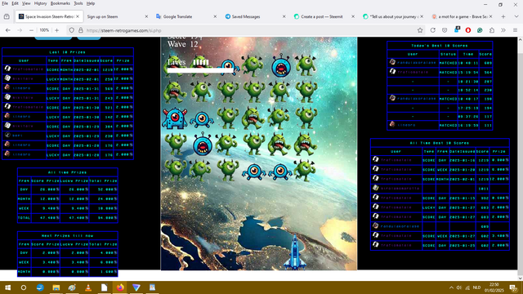Open the View menu
The width and height of the screenshot is (523, 294).
click(x=26, y=3)
